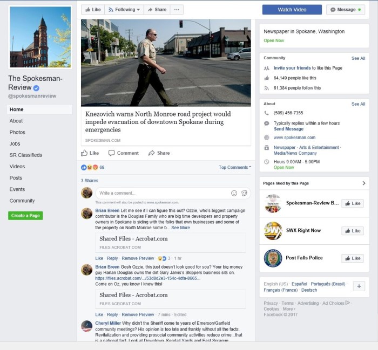Open the Top Comments sort dropdown
Screen dimensions: 378x350
(x=234, y=167)
